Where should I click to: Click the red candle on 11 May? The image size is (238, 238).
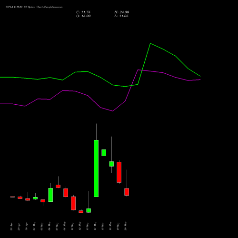point(73,203)
